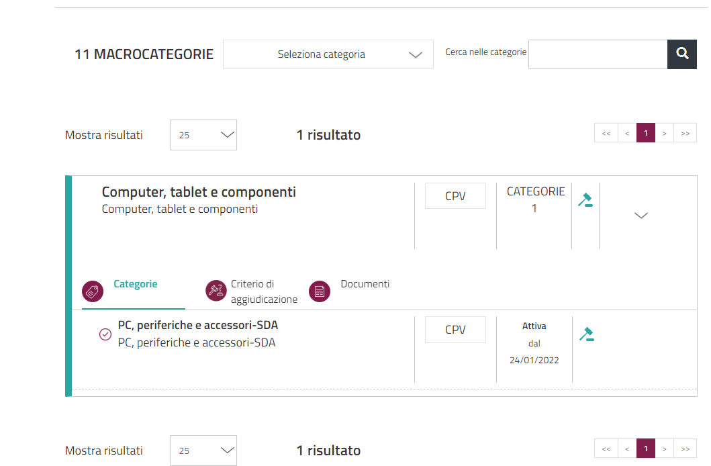Open PC, periferiche e accessori-SDA category

(197, 326)
